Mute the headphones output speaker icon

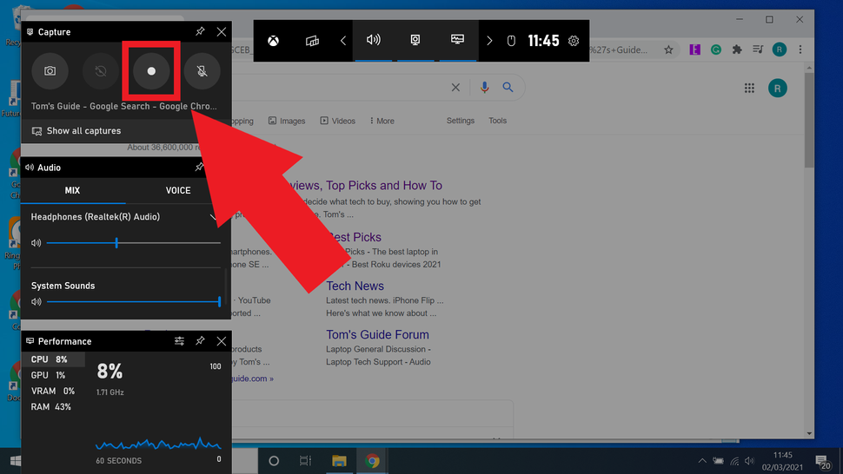[36, 243]
